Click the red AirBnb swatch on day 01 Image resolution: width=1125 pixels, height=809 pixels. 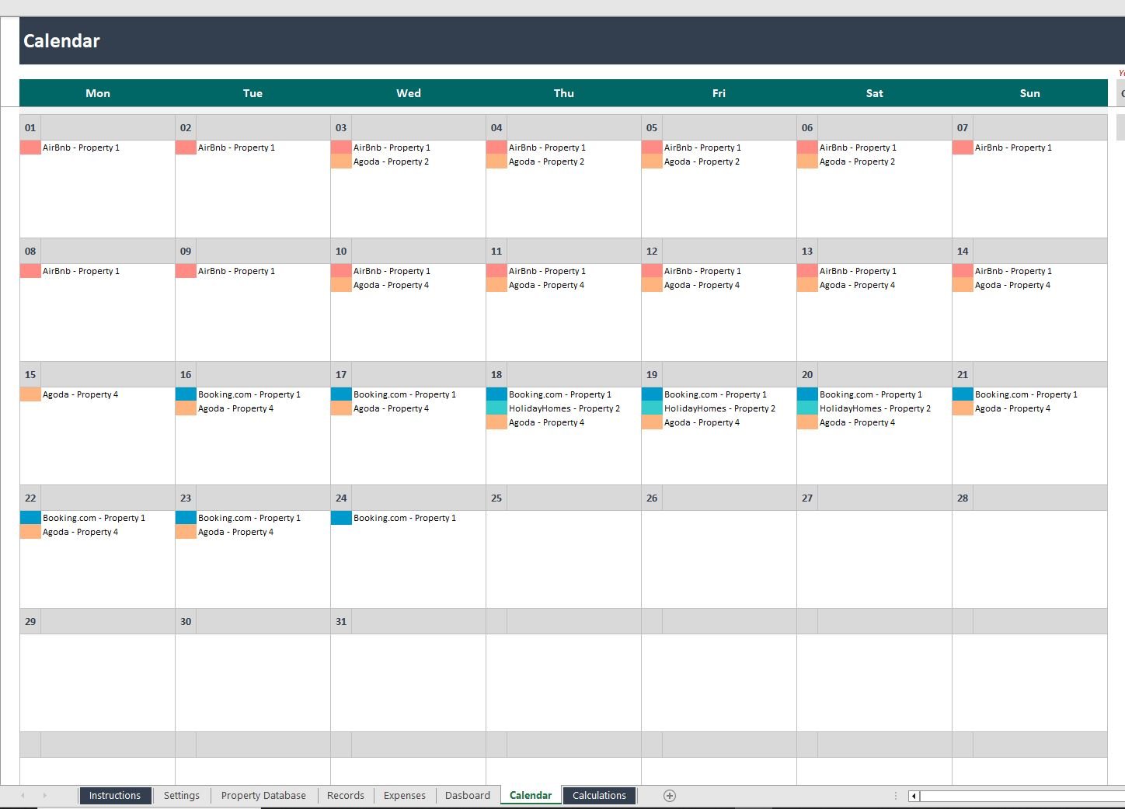30,148
